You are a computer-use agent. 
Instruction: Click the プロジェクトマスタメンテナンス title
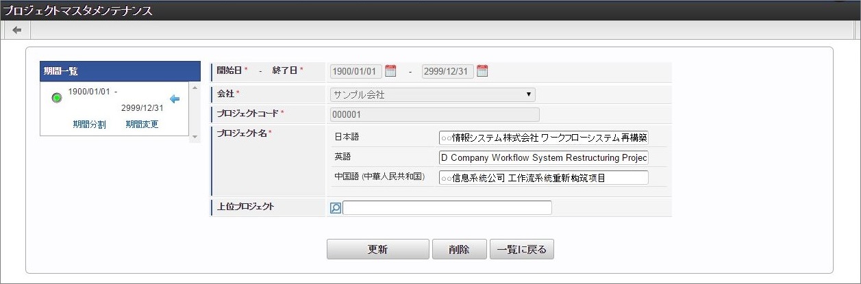(x=78, y=11)
